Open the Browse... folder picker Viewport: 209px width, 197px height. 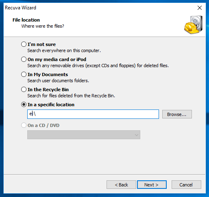tap(177, 114)
